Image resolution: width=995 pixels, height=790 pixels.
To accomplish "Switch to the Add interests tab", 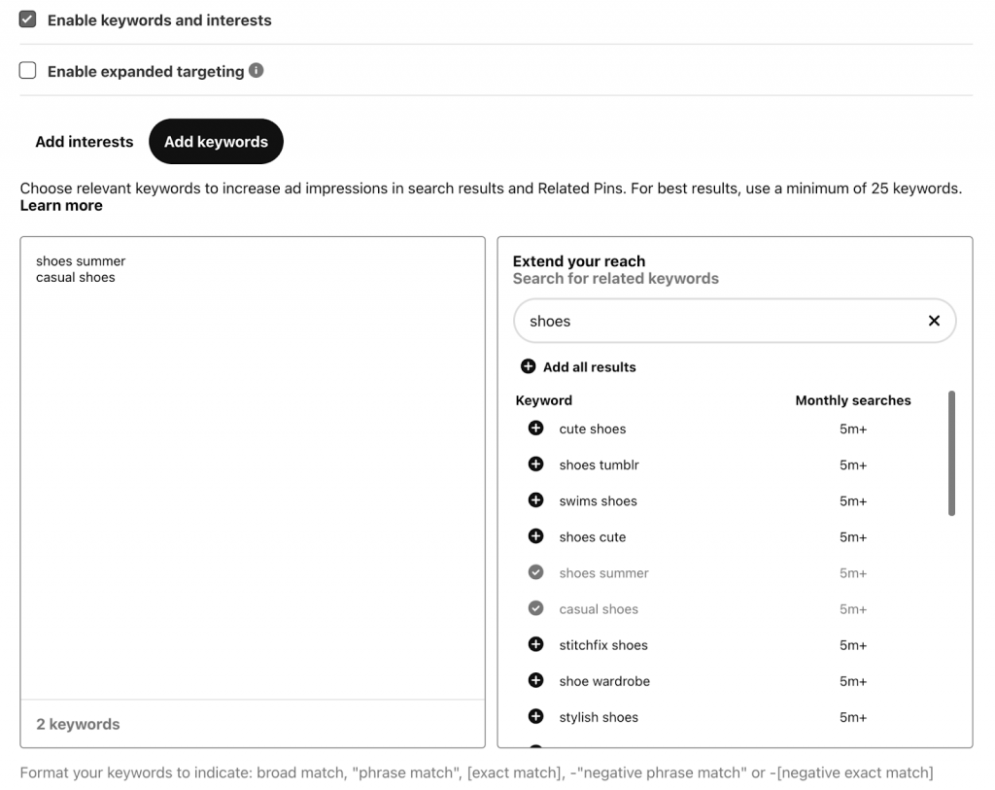I will point(85,142).
